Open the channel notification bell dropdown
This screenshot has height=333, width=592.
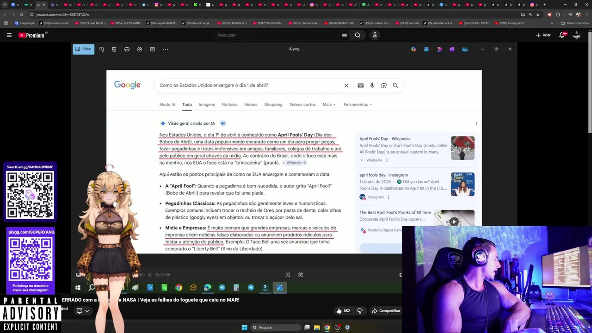click(x=82, y=311)
